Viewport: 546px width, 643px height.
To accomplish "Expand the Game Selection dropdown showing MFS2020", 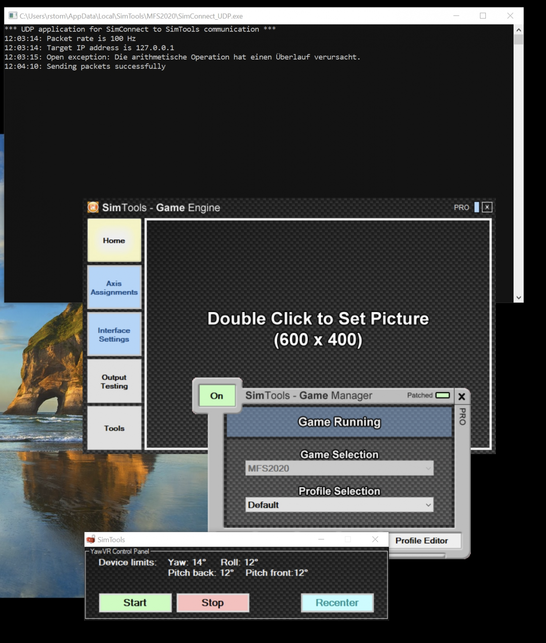I will pos(339,468).
